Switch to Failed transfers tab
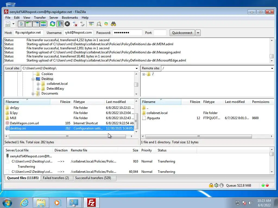The image size is (278, 208). tap(56, 178)
